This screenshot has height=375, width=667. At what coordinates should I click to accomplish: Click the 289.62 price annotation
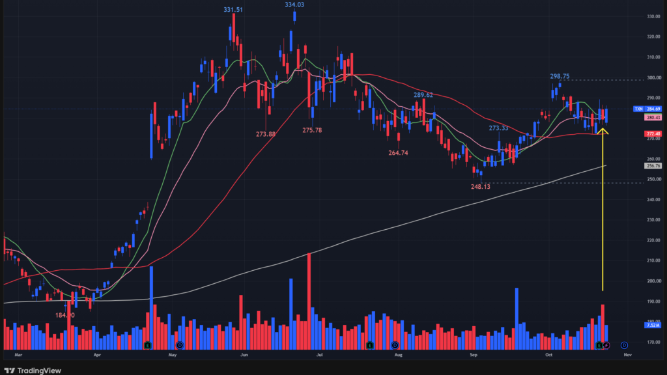[423, 95]
